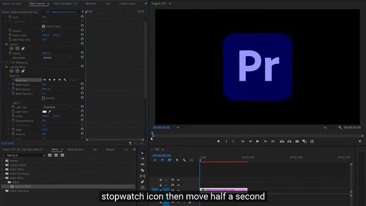Screen dimensions: 366x206
Task: Select the Slip tool
Action: click(142, 176)
